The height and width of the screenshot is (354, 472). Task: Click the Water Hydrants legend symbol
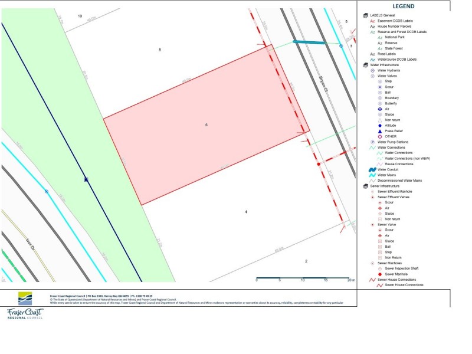pyautogui.click(x=373, y=70)
